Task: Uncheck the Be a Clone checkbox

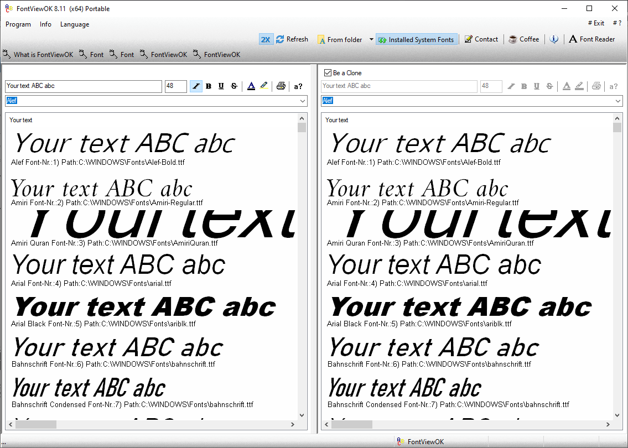Action: [x=328, y=73]
